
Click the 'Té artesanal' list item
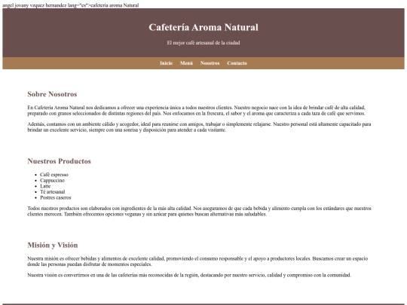(x=53, y=192)
